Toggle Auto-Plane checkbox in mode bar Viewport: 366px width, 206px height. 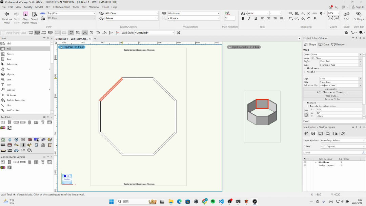coord(3,33)
